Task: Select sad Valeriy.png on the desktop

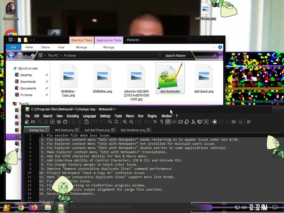Action: coord(206,11)
